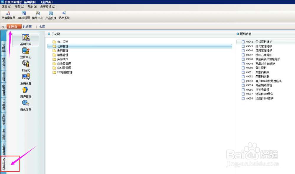Click the document icon beside 49046
The width and height of the screenshot is (295, 174).
click(243, 51)
